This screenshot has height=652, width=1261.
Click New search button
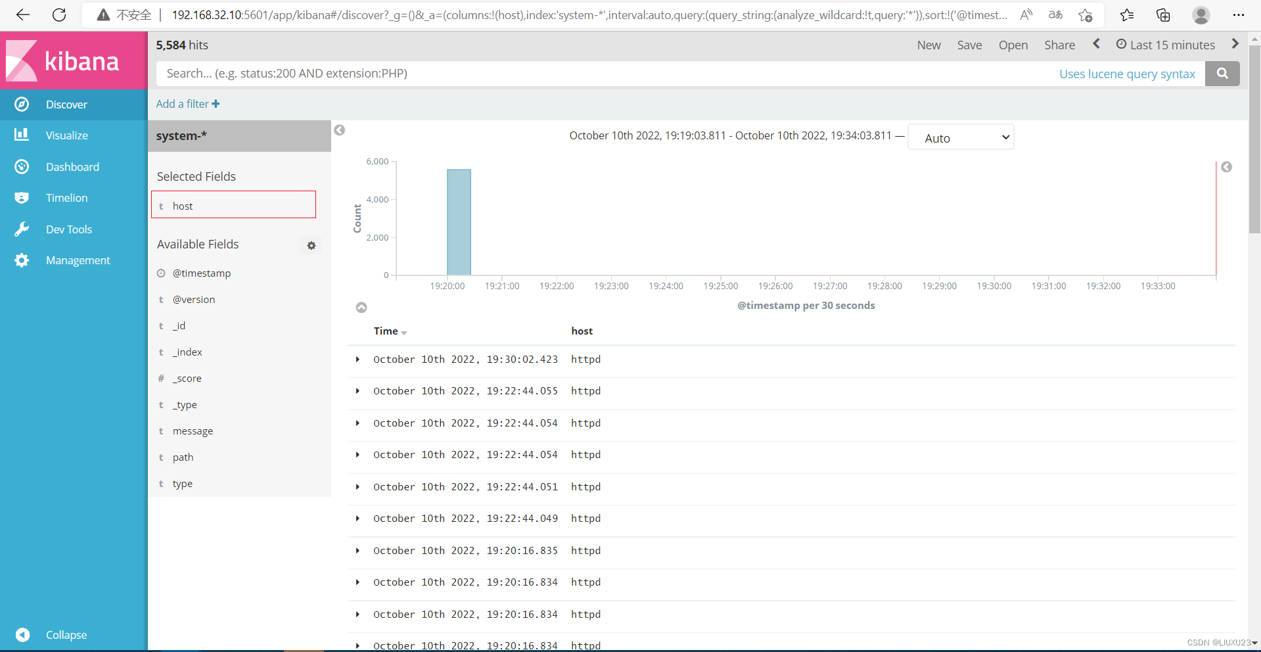coord(929,45)
